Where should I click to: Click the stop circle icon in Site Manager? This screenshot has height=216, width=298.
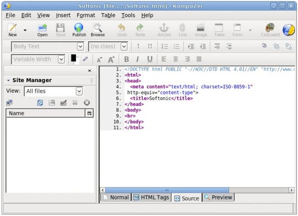pyautogui.click(x=87, y=103)
